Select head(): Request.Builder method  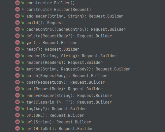click(x=53, y=49)
